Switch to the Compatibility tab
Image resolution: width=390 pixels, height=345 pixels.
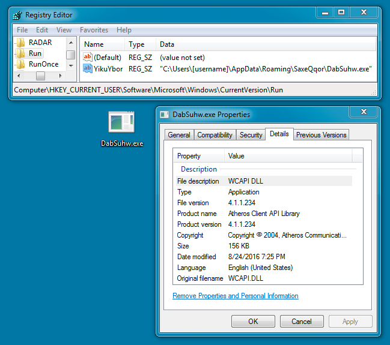[215, 135]
